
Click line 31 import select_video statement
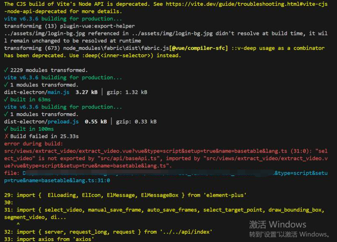pyautogui.click(x=164, y=213)
